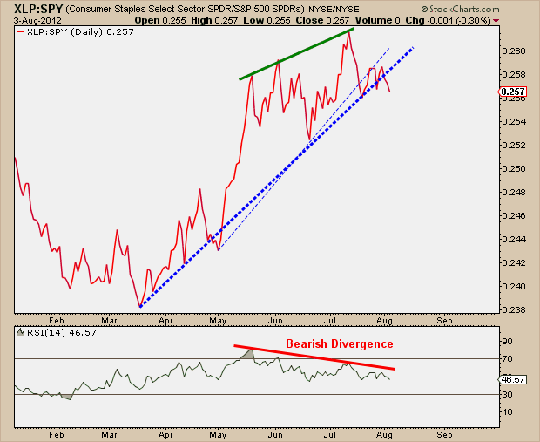
Task: Click the Bearish Divergence annotation text
Action: point(340,343)
